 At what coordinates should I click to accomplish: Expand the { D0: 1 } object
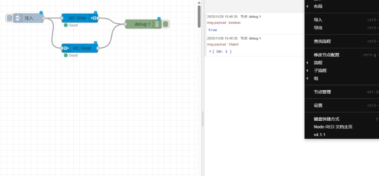pyautogui.click(x=210, y=51)
